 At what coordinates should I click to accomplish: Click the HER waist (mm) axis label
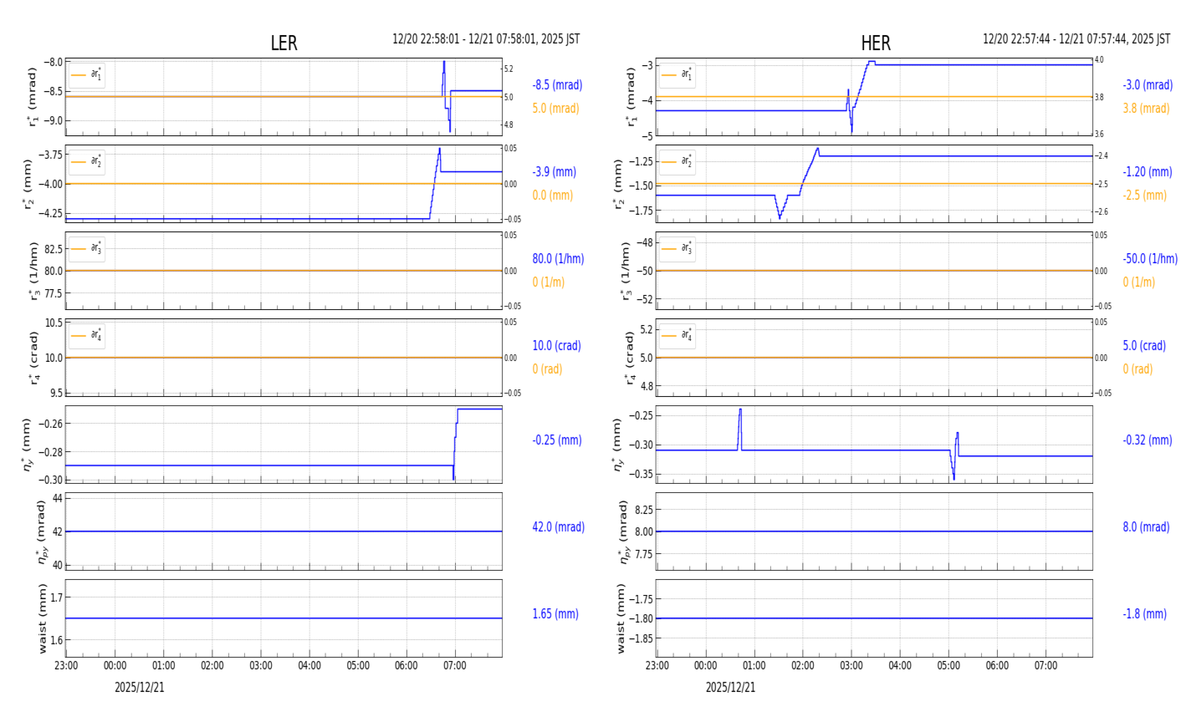pyautogui.click(x=621, y=618)
